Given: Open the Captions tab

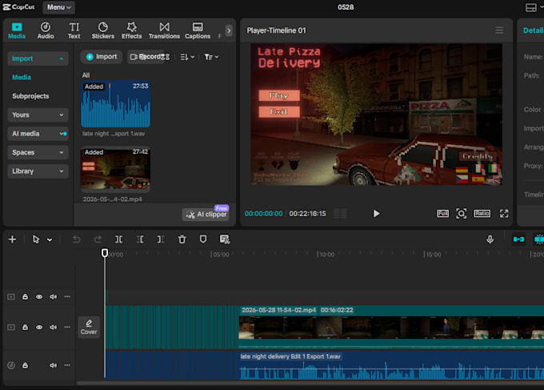Looking at the screenshot, I should pyautogui.click(x=198, y=30).
